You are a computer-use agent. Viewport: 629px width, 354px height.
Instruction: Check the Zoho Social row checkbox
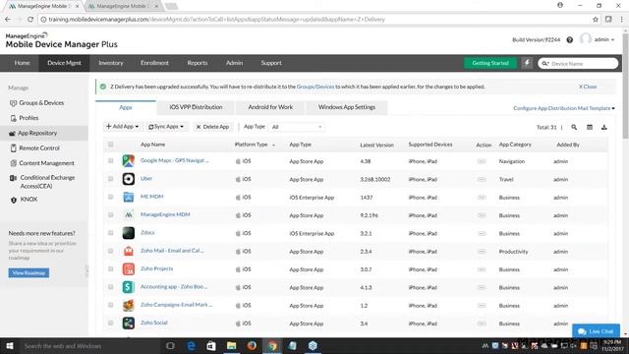click(x=111, y=323)
